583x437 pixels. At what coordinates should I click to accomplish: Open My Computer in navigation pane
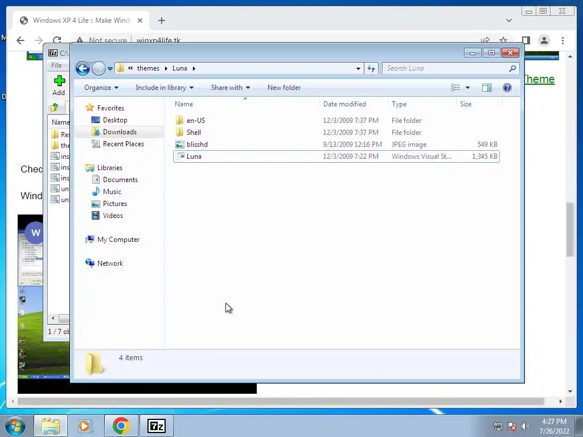118,240
